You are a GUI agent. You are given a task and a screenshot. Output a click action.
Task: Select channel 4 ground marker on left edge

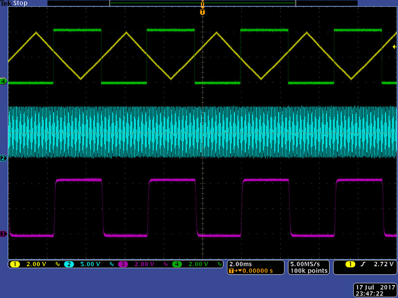click(3, 81)
